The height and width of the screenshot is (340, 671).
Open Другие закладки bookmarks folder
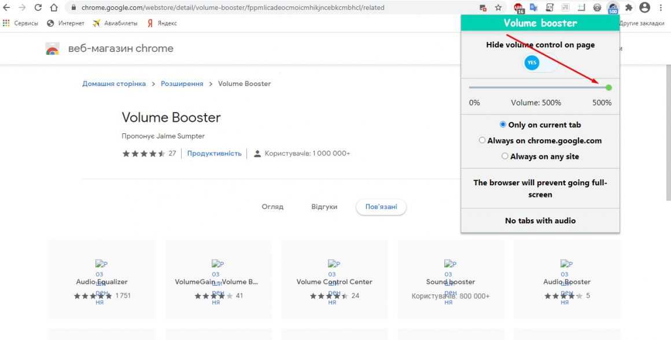[642, 23]
